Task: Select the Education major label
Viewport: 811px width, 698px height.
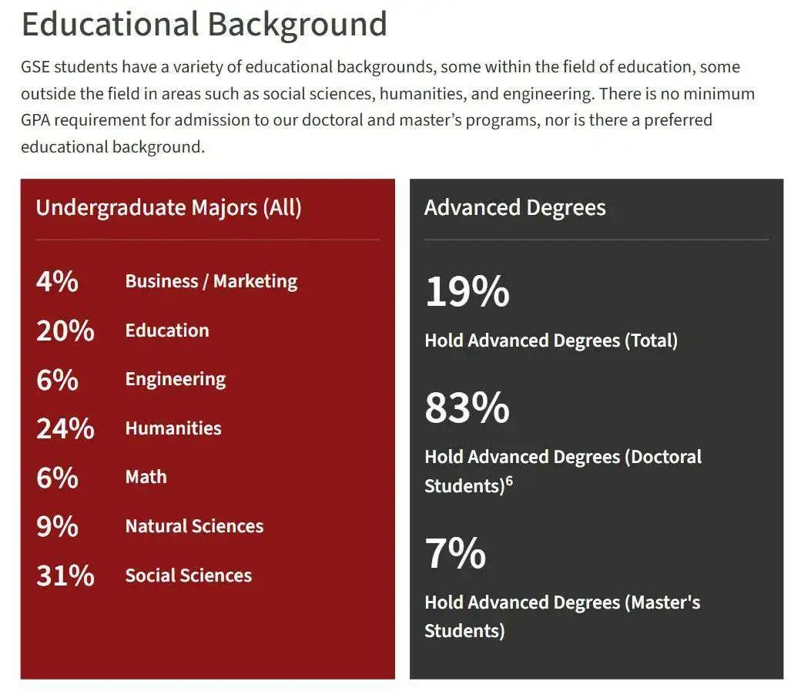Action: tap(167, 330)
